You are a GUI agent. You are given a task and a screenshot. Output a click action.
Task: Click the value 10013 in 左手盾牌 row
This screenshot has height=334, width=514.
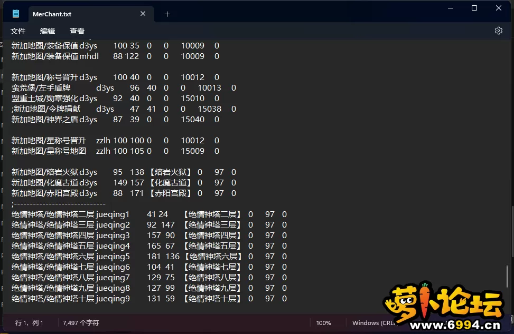[210, 88]
